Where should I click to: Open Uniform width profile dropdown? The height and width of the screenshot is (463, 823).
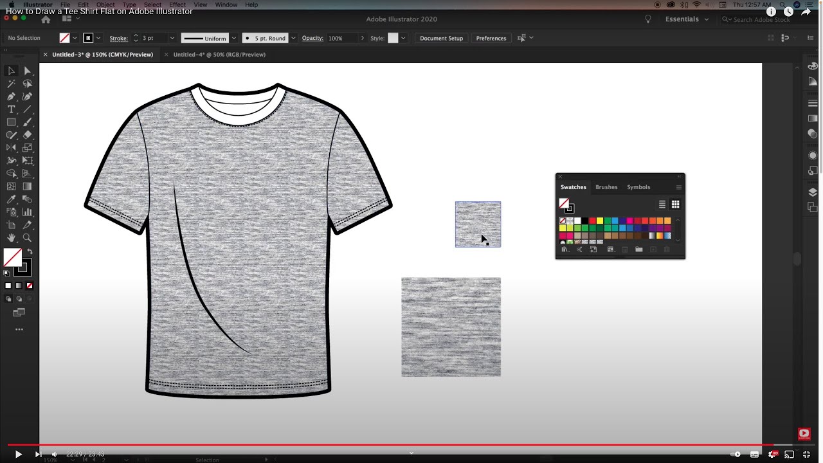point(233,38)
